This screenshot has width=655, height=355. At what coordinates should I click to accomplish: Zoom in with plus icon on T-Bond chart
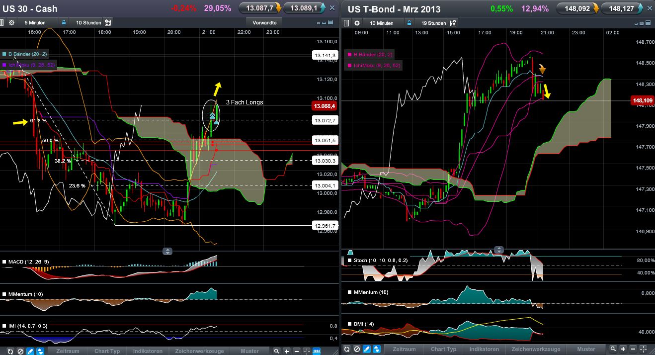click(x=623, y=349)
